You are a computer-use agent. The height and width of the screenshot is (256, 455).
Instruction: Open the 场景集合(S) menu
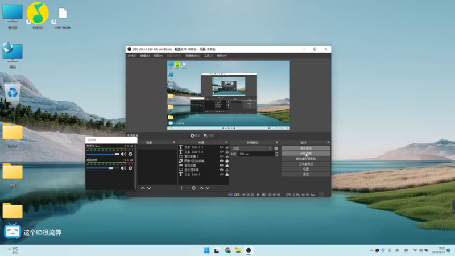(x=193, y=55)
